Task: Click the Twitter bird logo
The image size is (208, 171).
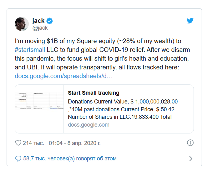Action: click(x=190, y=21)
